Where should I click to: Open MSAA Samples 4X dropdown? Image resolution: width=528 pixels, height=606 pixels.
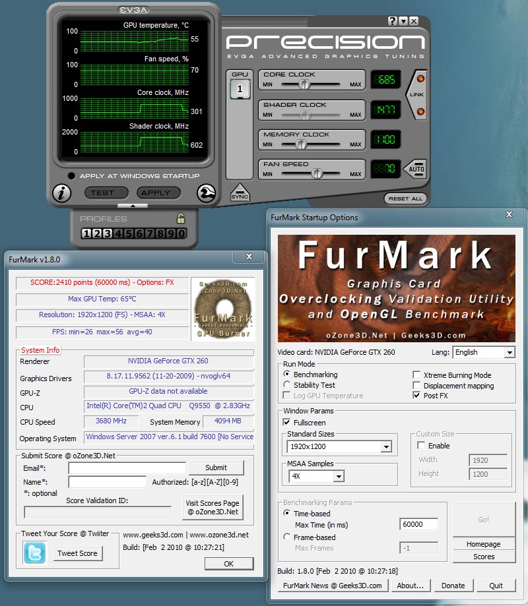tap(316, 476)
